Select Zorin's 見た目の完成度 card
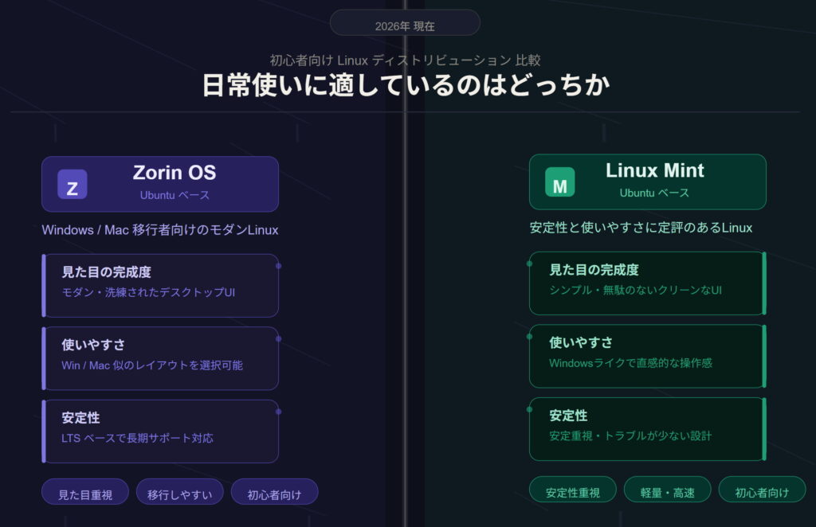The height and width of the screenshot is (527, 816). point(161,285)
